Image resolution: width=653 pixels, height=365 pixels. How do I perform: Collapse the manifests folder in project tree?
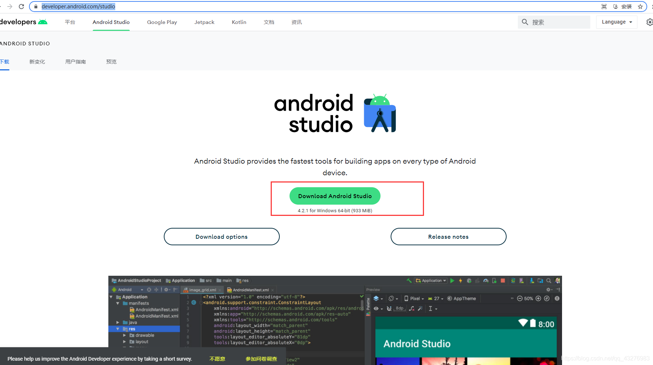[118, 303]
